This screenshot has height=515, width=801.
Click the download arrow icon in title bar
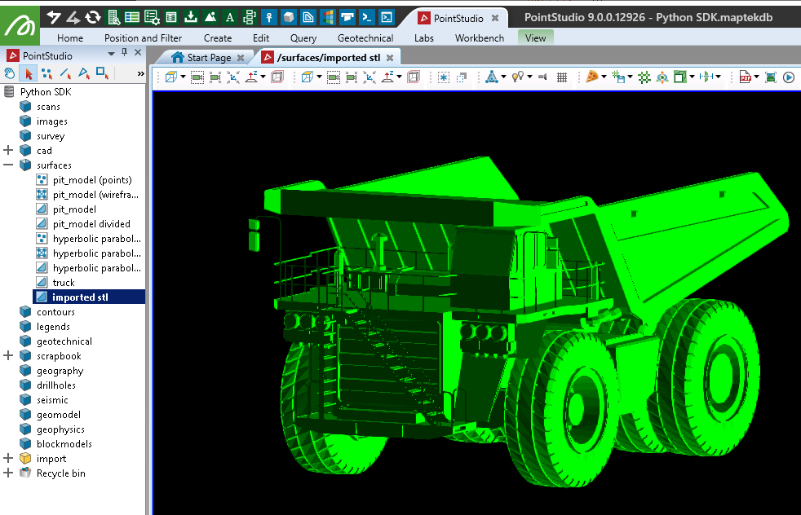190,17
